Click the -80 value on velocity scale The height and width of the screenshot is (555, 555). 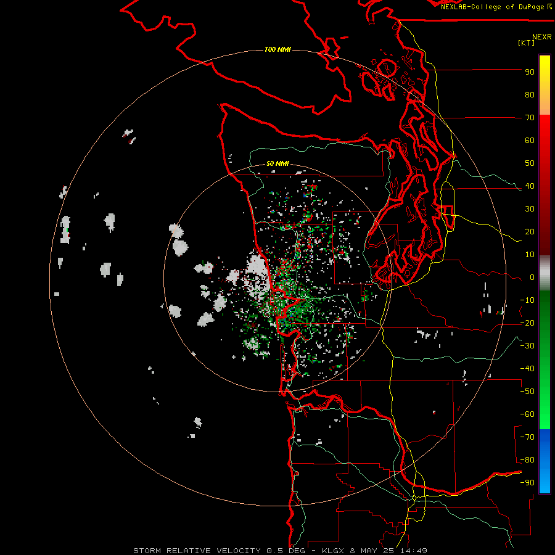(527, 460)
